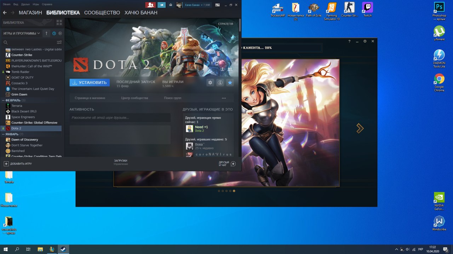Click the library search magnifier
The height and width of the screenshot is (254, 453).
5,42
